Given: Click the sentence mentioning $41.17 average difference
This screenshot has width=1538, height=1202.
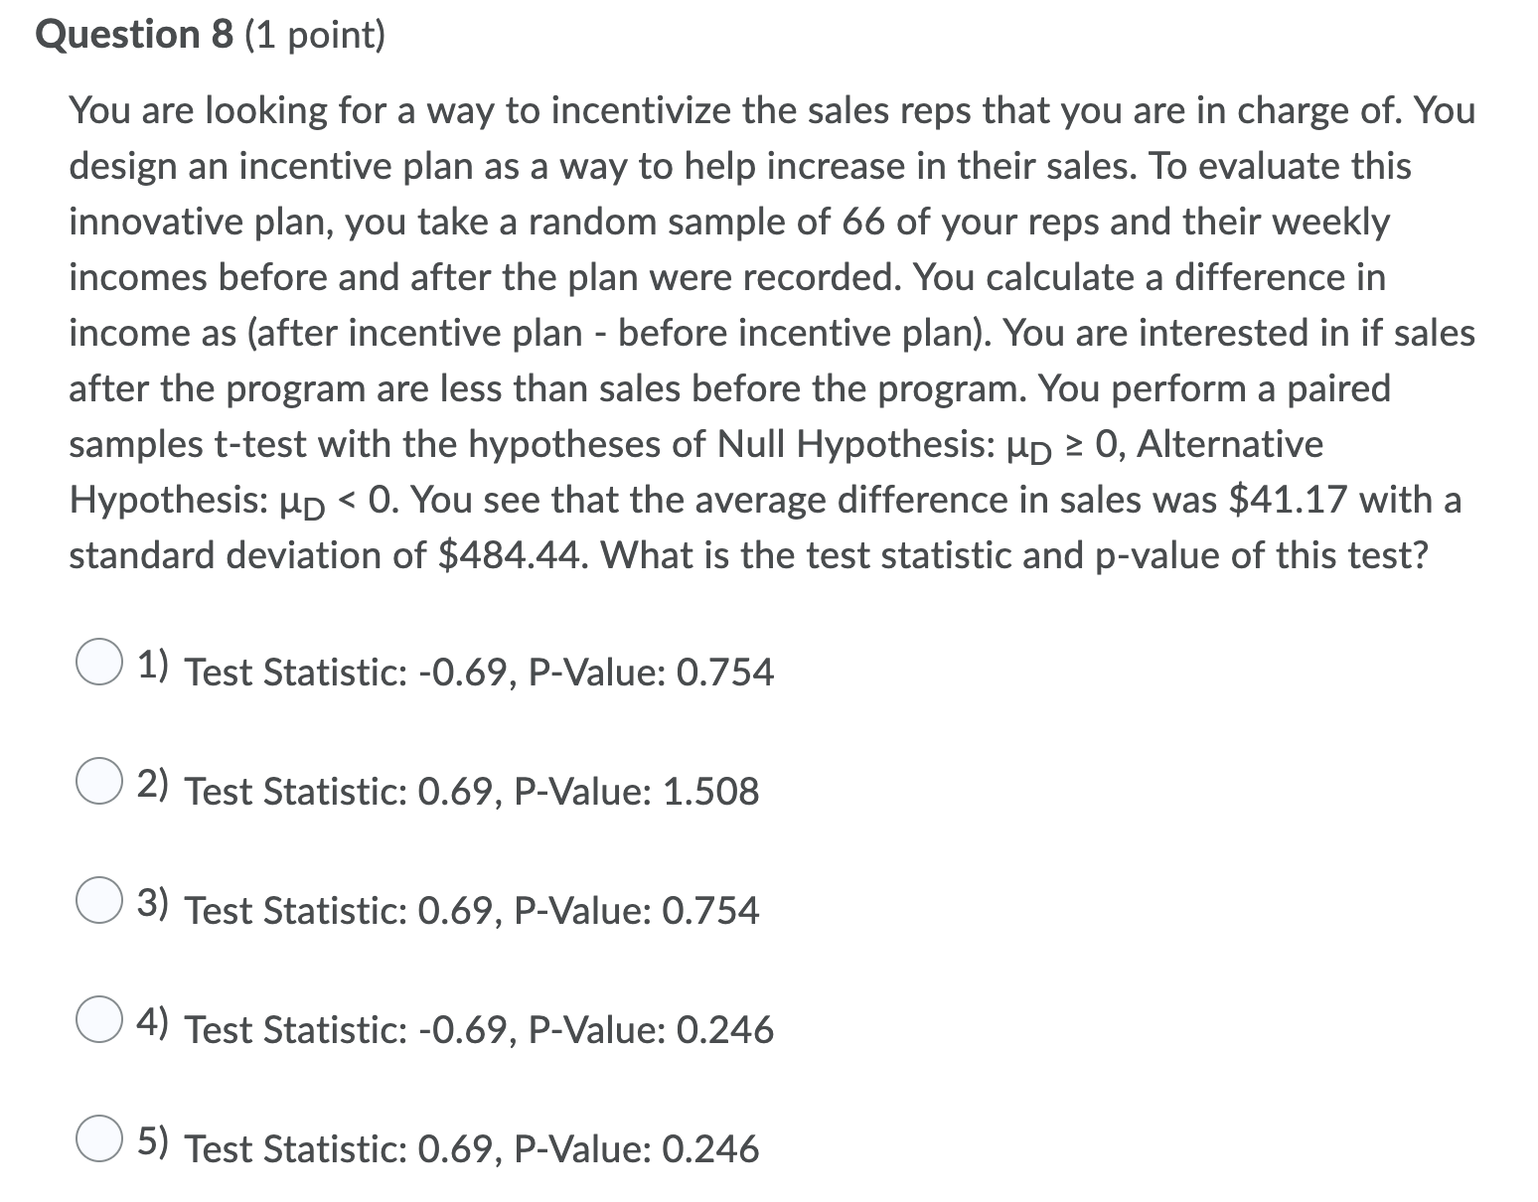Looking at the screenshot, I should pyautogui.click(x=894, y=500).
